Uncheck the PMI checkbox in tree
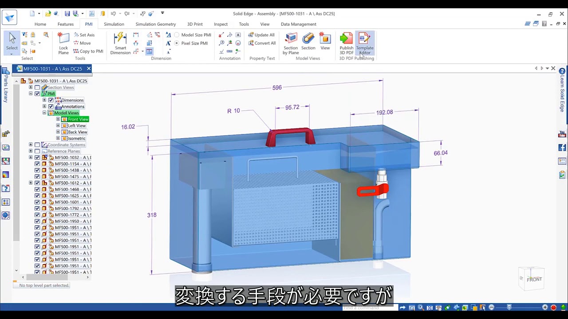This screenshot has width=568, height=319. click(x=37, y=93)
